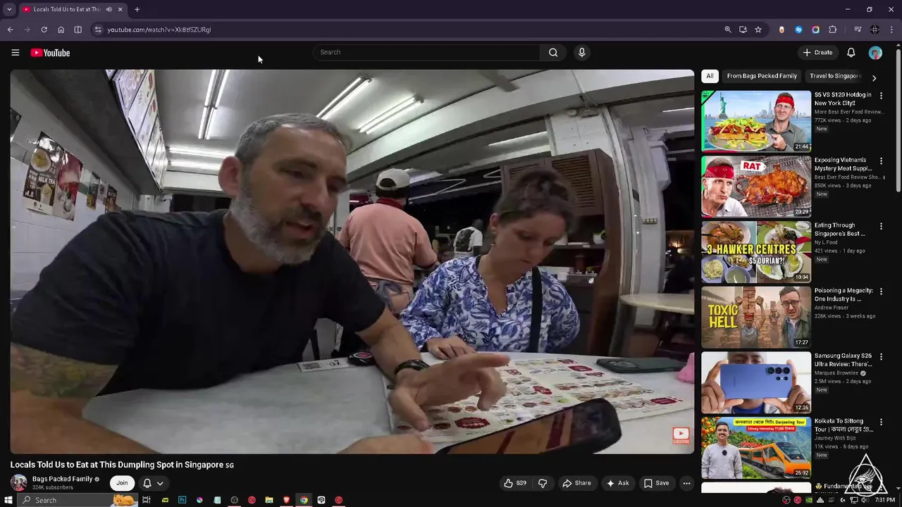Open Samsung Galaxy S26 Ultra Review thumbnail

(x=756, y=382)
